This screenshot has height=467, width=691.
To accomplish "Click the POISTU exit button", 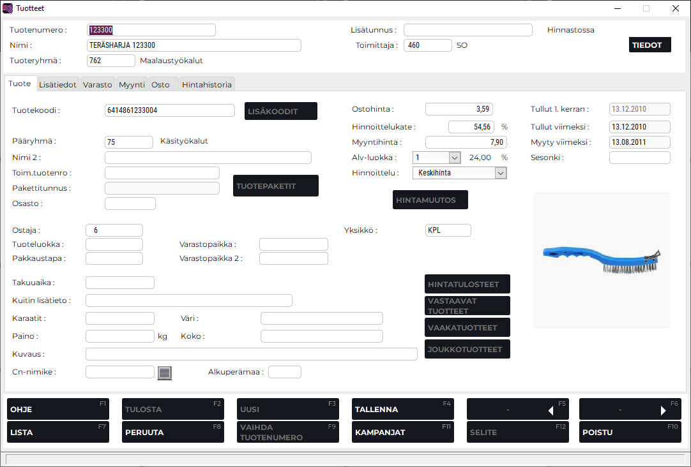I will (630, 432).
